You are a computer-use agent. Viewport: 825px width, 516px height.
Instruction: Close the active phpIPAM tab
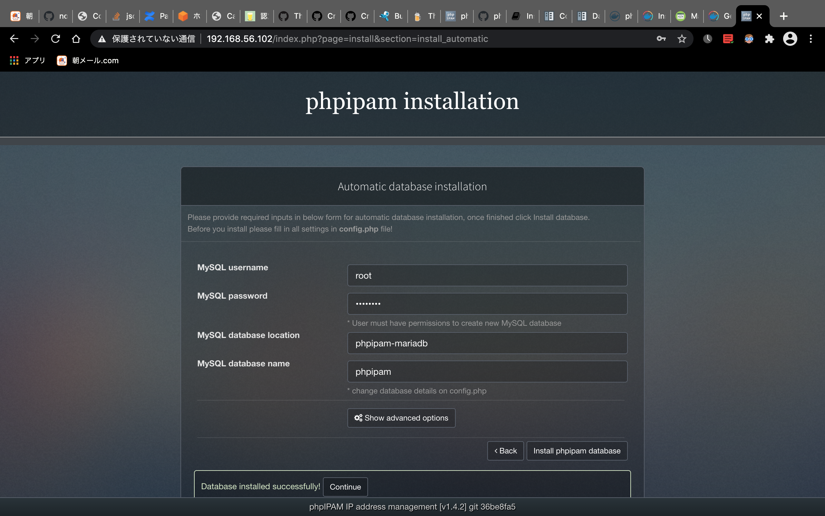pyautogui.click(x=759, y=16)
